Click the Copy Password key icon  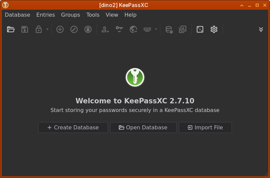[119, 29]
